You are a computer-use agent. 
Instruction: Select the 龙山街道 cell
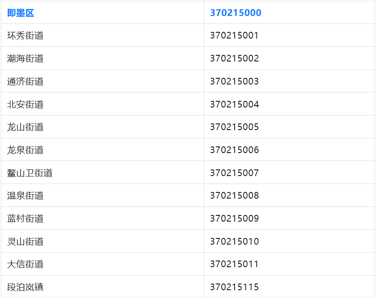click(x=26, y=127)
